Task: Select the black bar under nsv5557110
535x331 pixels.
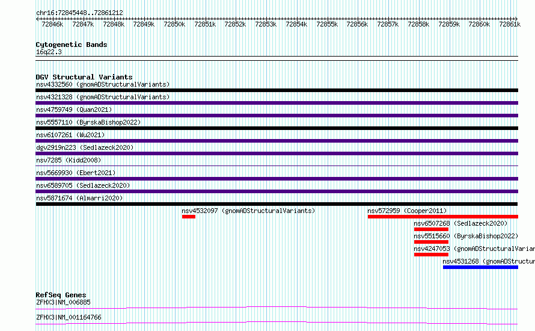Action: click(x=277, y=128)
